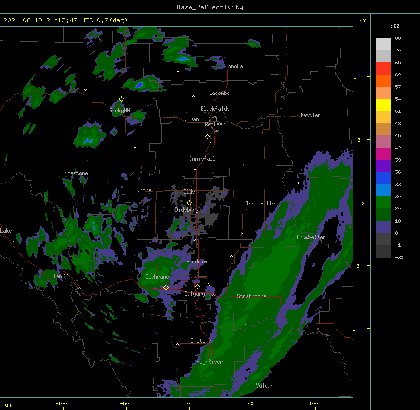Click the Strathmore town label
Viewport: 420px width, 410px height.
tap(251, 296)
